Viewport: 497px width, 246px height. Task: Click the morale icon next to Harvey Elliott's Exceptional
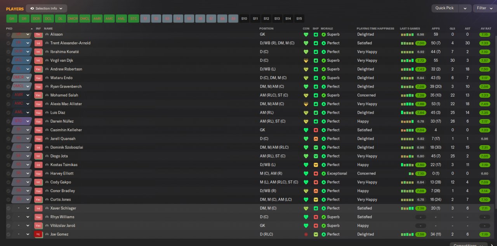pos(323,173)
